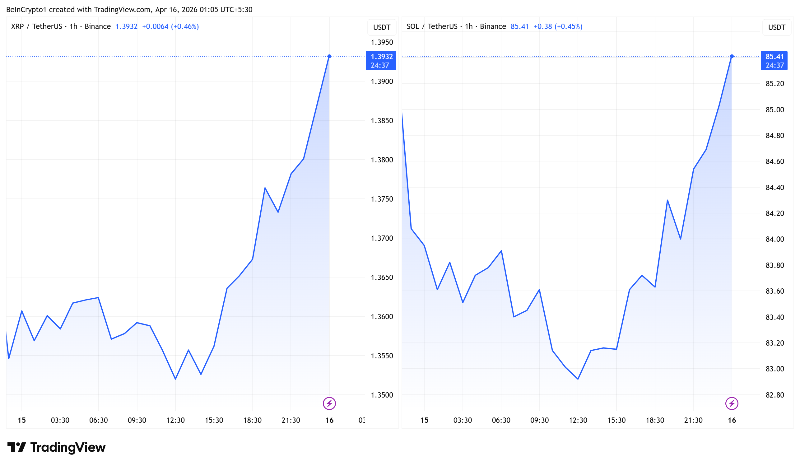Viewport: 800px width, 466px height.
Task: Click the lightning bolt icon on SOL chart
Action: pos(732,403)
